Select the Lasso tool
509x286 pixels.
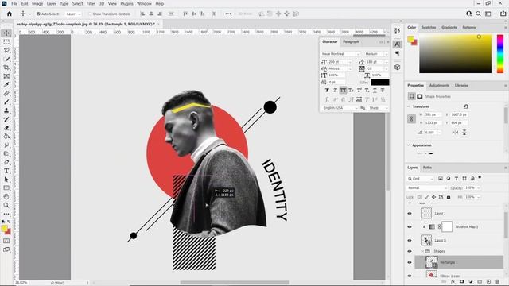[x=6, y=50]
